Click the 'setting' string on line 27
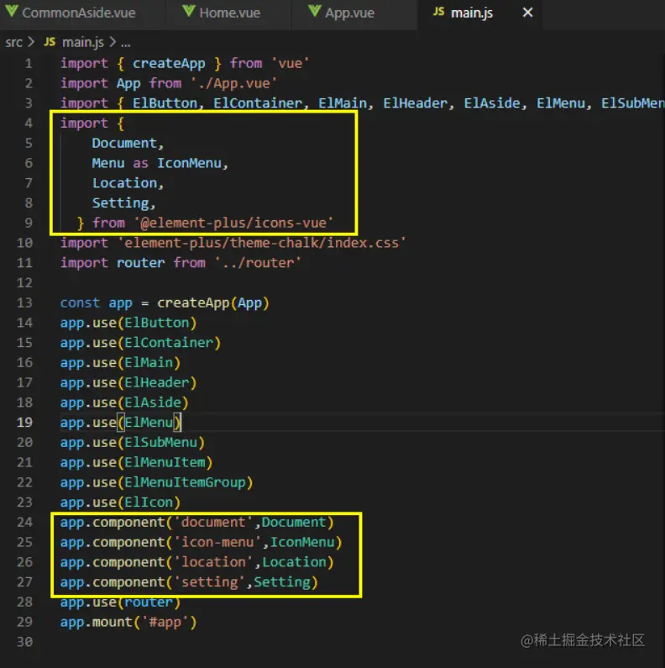 pyautogui.click(x=209, y=582)
